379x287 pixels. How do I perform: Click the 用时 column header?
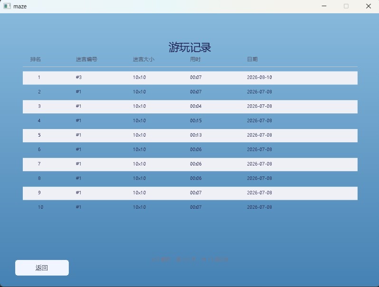point(195,59)
